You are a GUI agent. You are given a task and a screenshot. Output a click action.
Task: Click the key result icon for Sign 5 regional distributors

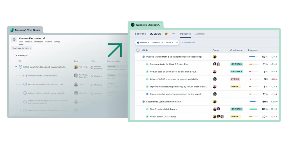coord(147,109)
